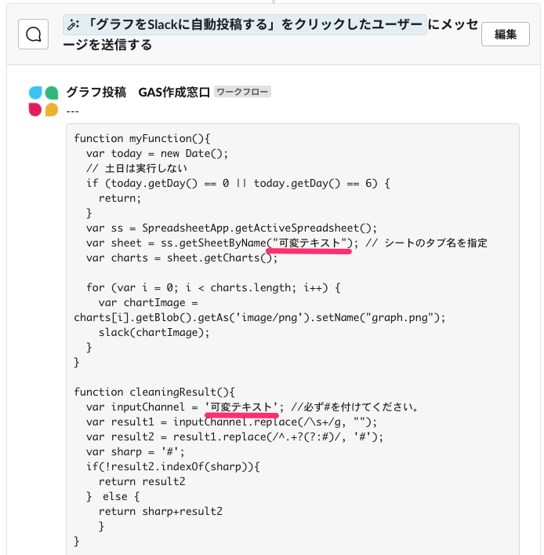Click the line 'var today = new Date();'
The height and width of the screenshot is (555, 544).
[x=158, y=154]
